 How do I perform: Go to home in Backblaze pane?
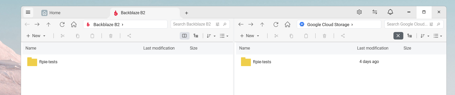[74, 24]
